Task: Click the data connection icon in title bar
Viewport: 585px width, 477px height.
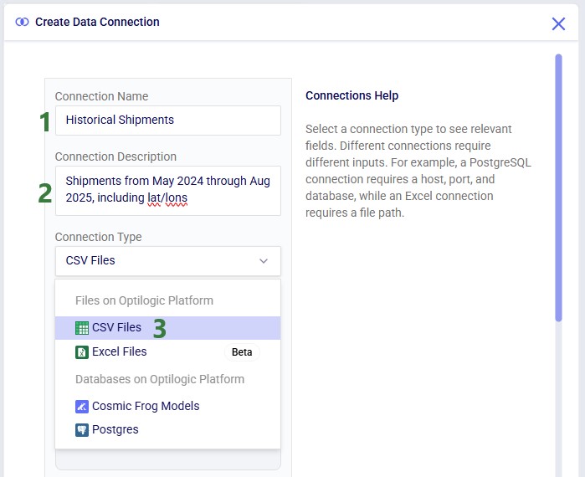Action: tap(22, 23)
